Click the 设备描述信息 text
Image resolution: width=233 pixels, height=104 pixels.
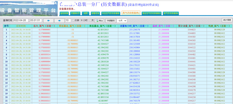[x=67, y=9]
